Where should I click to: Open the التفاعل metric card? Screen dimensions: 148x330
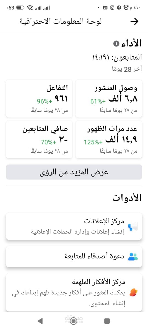click(x=39, y=98)
